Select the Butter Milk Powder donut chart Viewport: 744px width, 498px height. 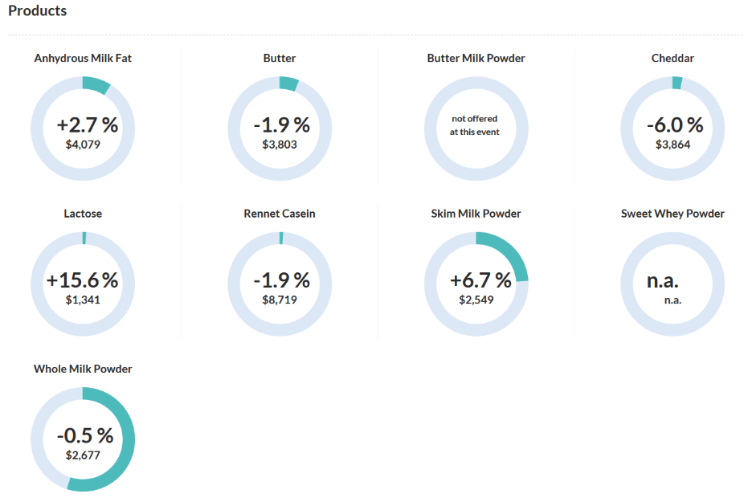[476, 129]
